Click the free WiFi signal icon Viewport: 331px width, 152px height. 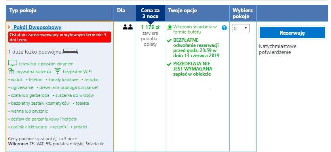click(x=57, y=71)
